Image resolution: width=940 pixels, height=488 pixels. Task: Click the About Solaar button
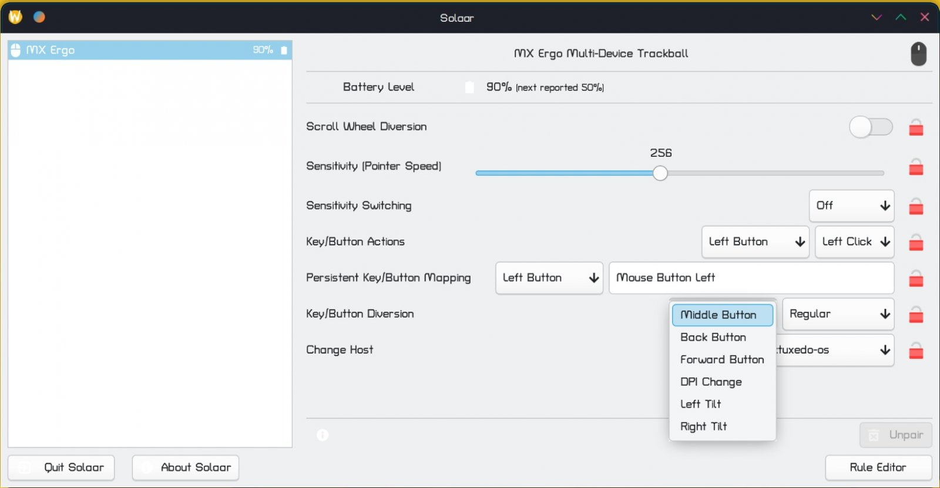pyautogui.click(x=186, y=467)
